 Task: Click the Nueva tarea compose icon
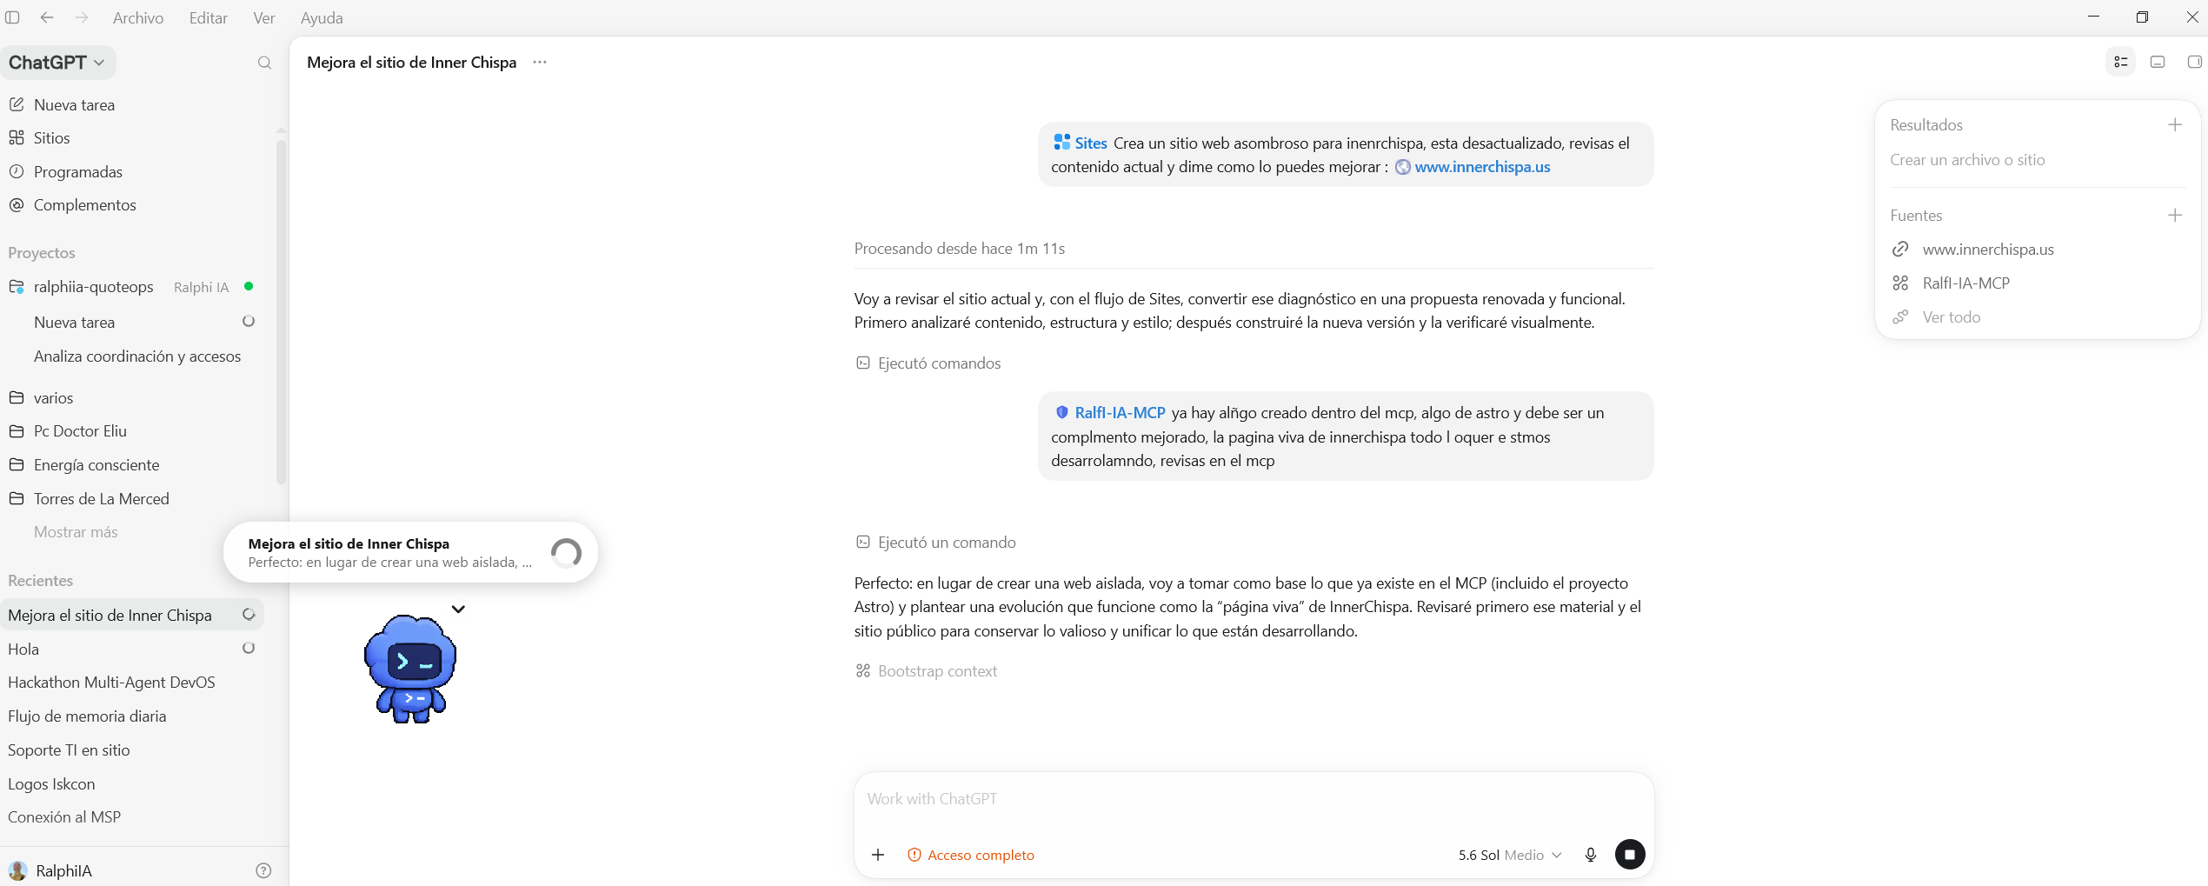17,104
